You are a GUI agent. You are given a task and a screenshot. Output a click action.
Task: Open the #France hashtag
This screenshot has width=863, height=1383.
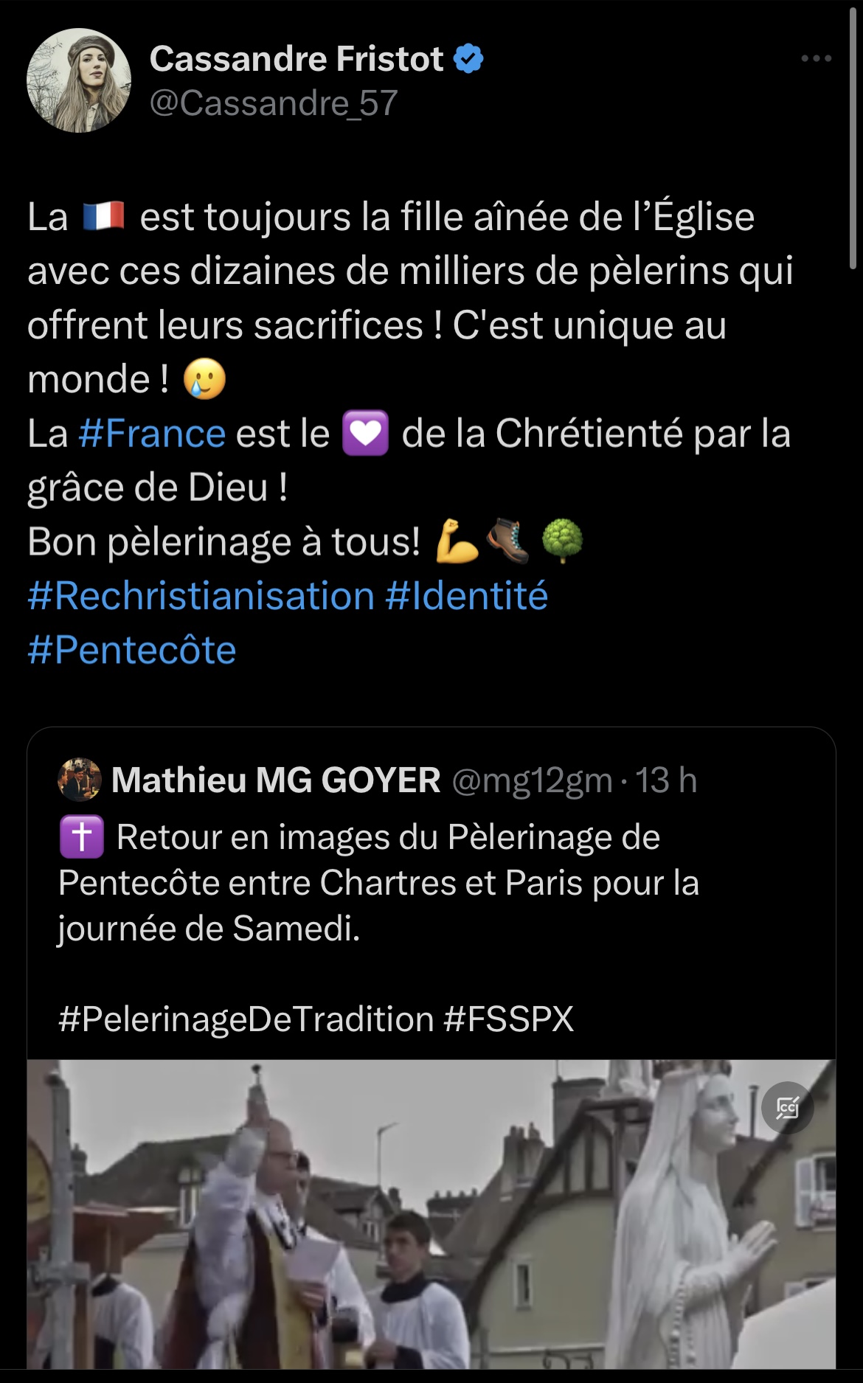pyautogui.click(x=152, y=434)
